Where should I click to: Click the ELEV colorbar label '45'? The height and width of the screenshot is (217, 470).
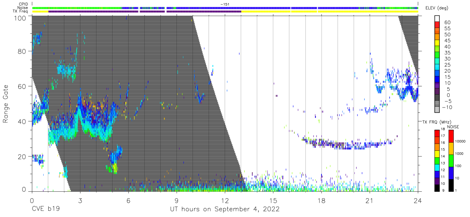coord(447,41)
